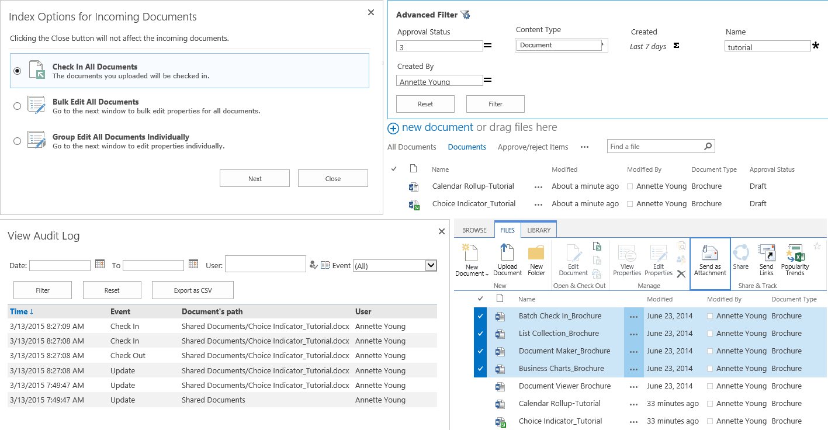Click the Word icon for Document Viewer Brochure
The width and height of the screenshot is (828, 430).
(500, 387)
